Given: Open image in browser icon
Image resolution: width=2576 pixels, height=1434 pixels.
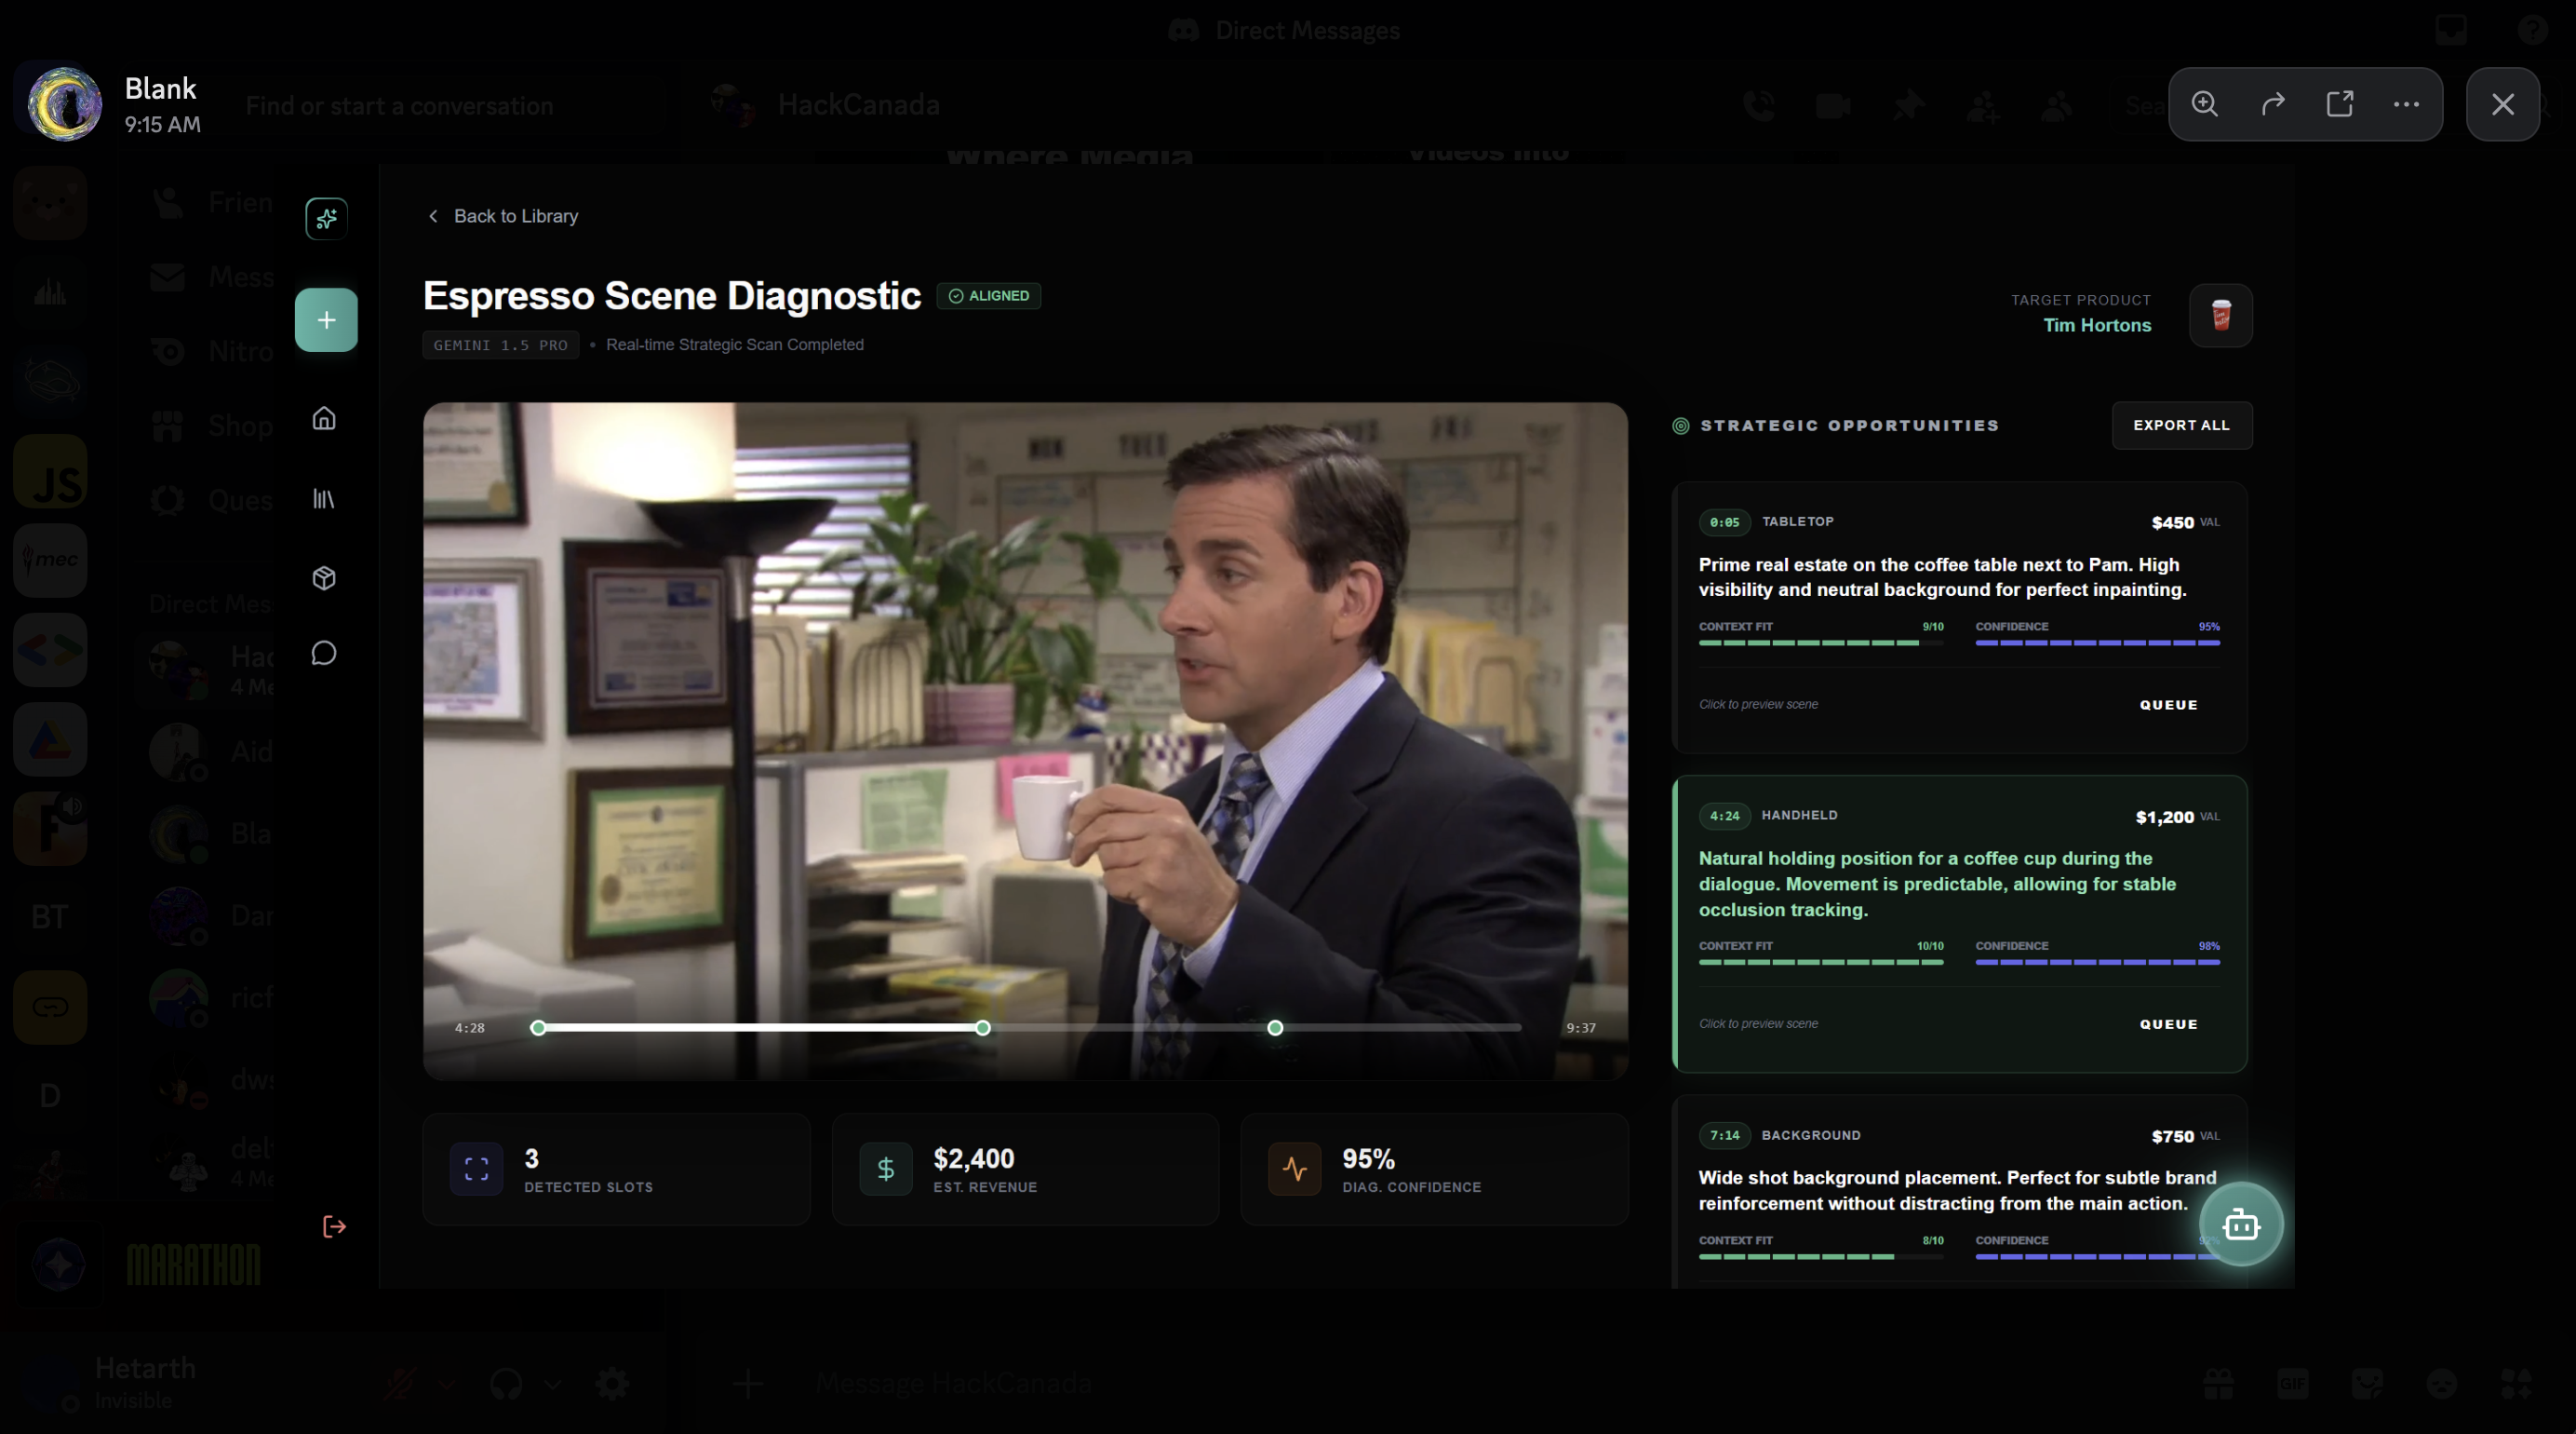Looking at the screenshot, I should point(2339,104).
